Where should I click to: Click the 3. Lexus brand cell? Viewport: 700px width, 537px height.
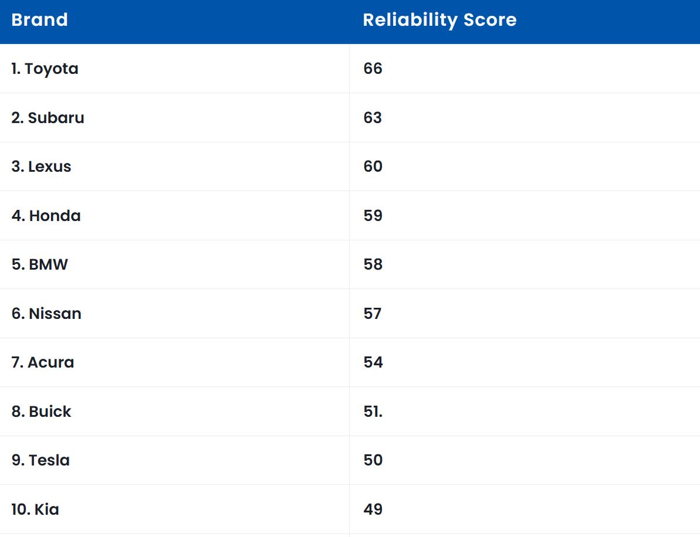click(42, 166)
